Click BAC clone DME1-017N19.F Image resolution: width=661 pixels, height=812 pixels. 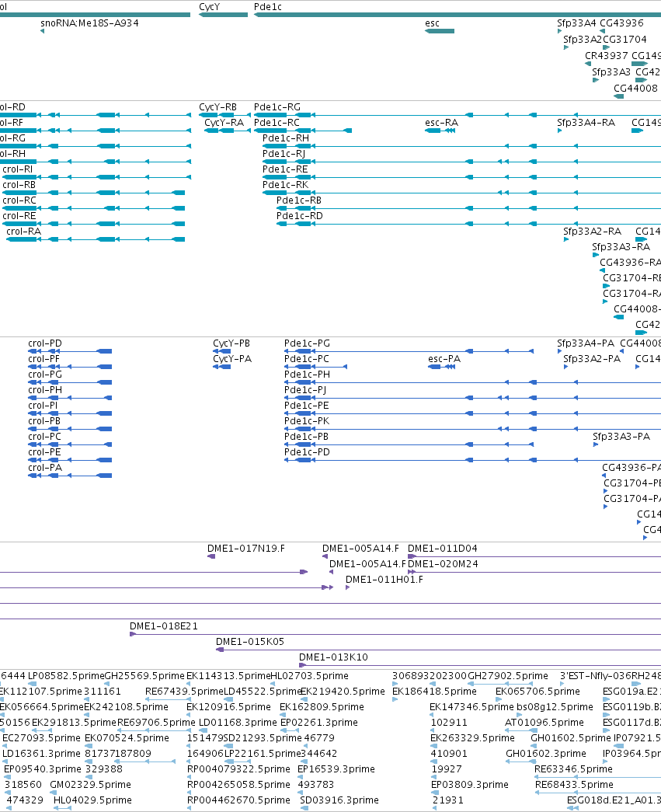(x=246, y=549)
